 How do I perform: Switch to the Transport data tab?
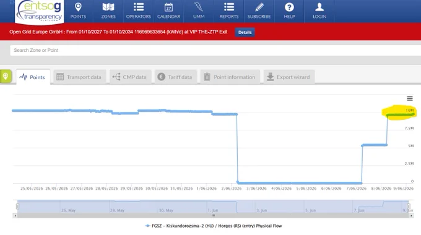[79, 77]
